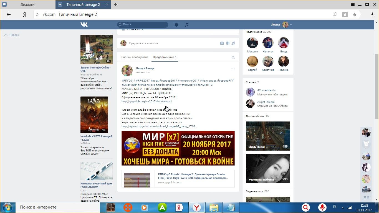The image size is (379, 213).
Task: Open the browser downloads arrow
Action: tap(372, 14)
